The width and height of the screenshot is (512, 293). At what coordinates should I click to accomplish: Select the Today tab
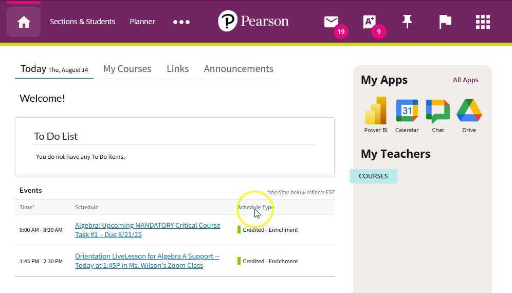coord(54,69)
